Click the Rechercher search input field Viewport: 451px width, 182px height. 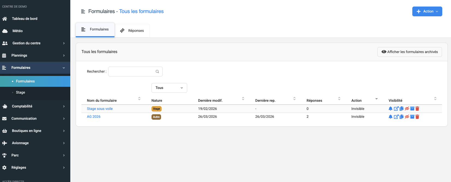[x=132, y=72]
